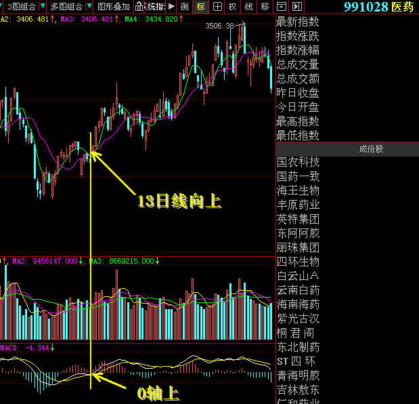This screenshot has height=404, width=419.
Task: Open constituent stock 海王生物
Action: point(299,190)
